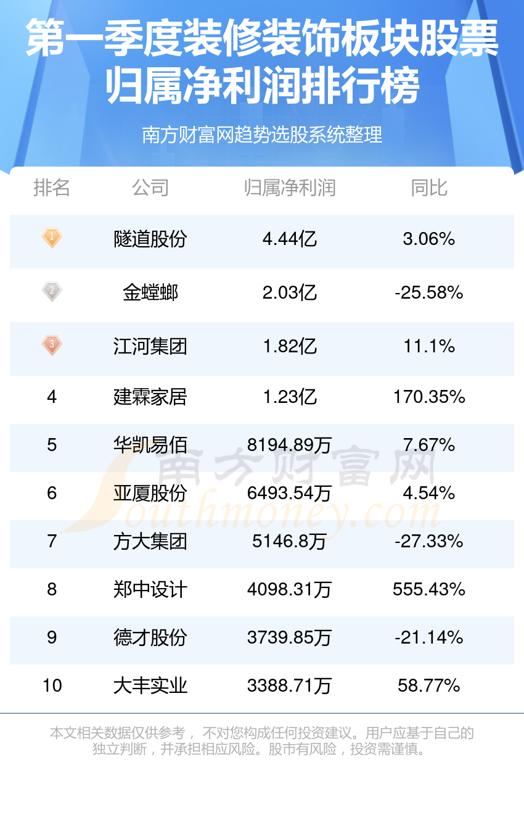This screenshot has height=833, width=524.
Task: Click company name 郑中设计
Action: pos(150,589)
